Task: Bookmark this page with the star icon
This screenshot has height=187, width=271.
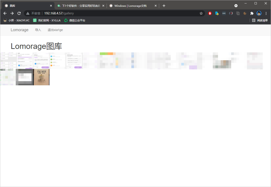Action: 201,13
